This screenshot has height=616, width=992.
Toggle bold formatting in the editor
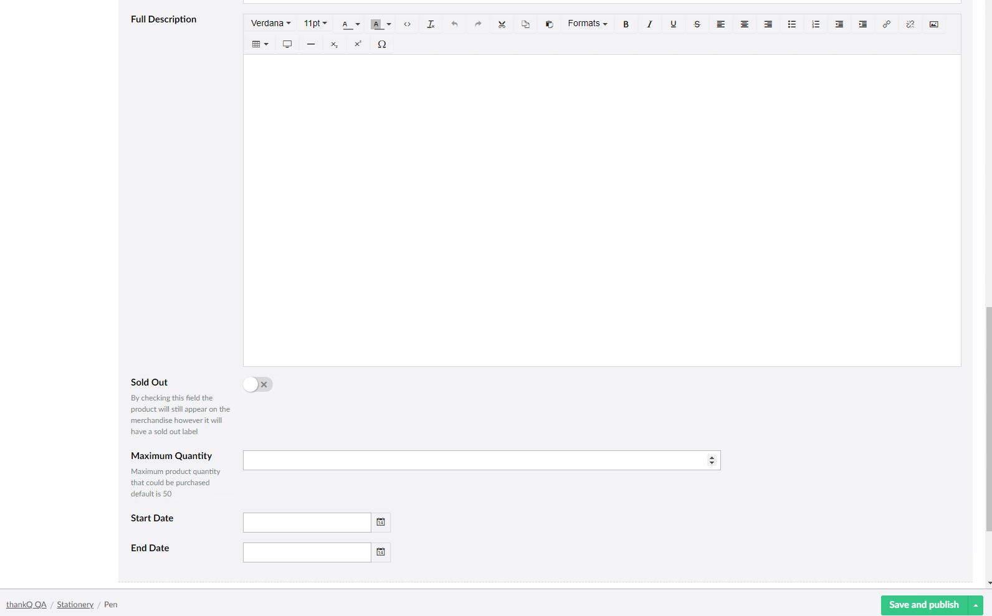coord(626,24)
